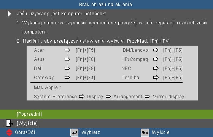Click the 'Gateway' brand name
Viewport: 213px width, 137px height.
[44, 78]
